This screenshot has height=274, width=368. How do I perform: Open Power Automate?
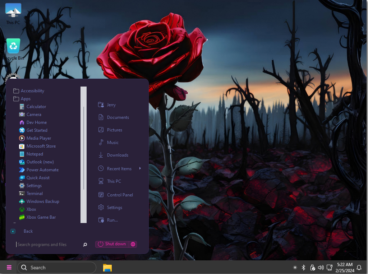[x=42, y=170]
